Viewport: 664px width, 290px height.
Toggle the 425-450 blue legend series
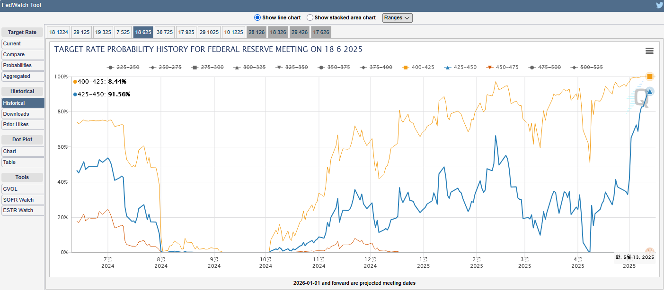click(460, 67)
